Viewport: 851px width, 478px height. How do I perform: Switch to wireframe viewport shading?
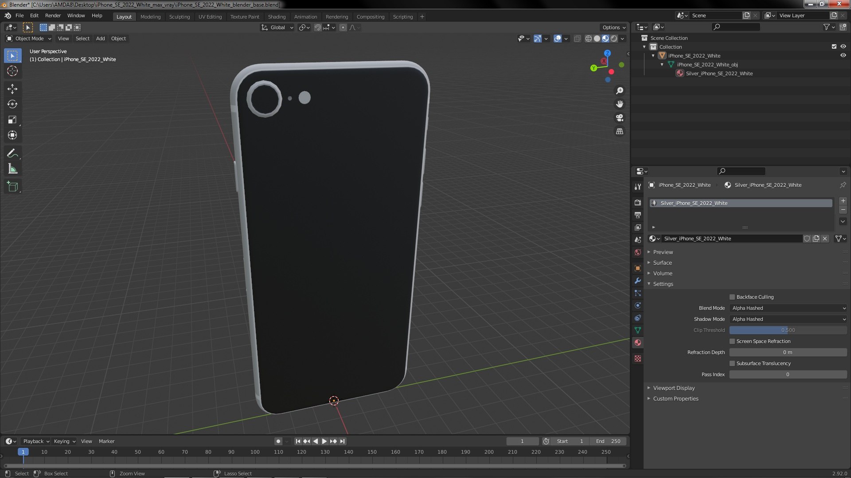pyautogui.click(x=589, y=39)
